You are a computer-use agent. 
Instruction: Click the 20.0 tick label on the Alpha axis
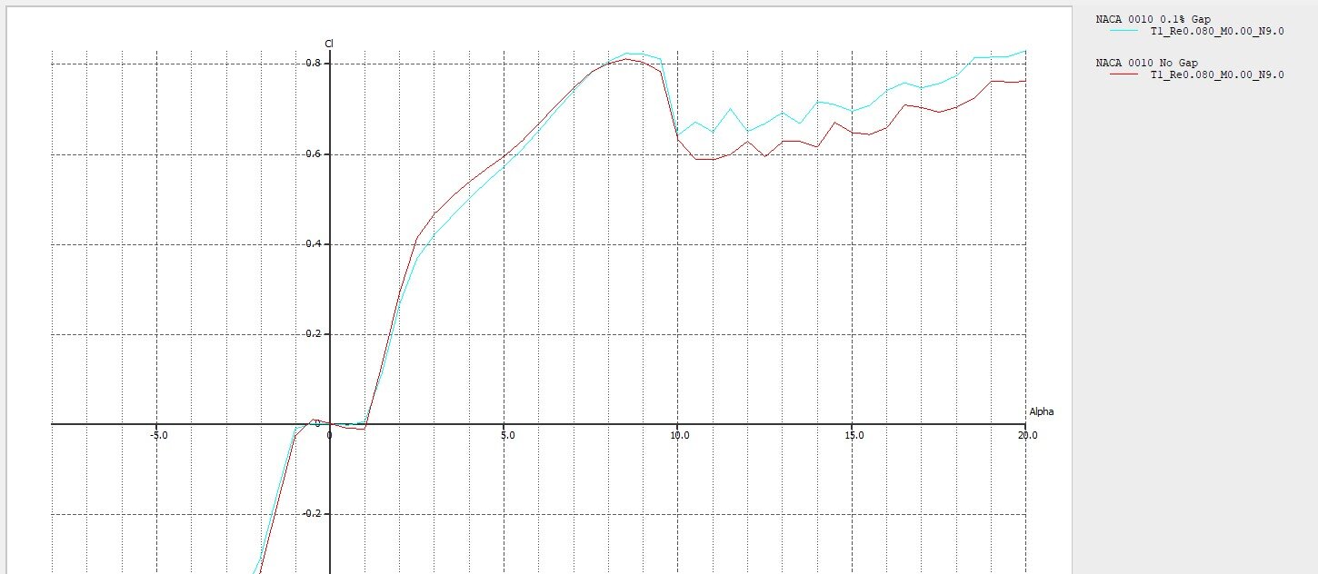pyautogui.click(x=1027, y=435)
